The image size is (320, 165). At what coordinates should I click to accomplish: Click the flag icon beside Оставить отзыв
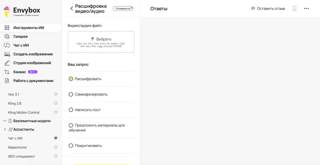click(253, 8)
